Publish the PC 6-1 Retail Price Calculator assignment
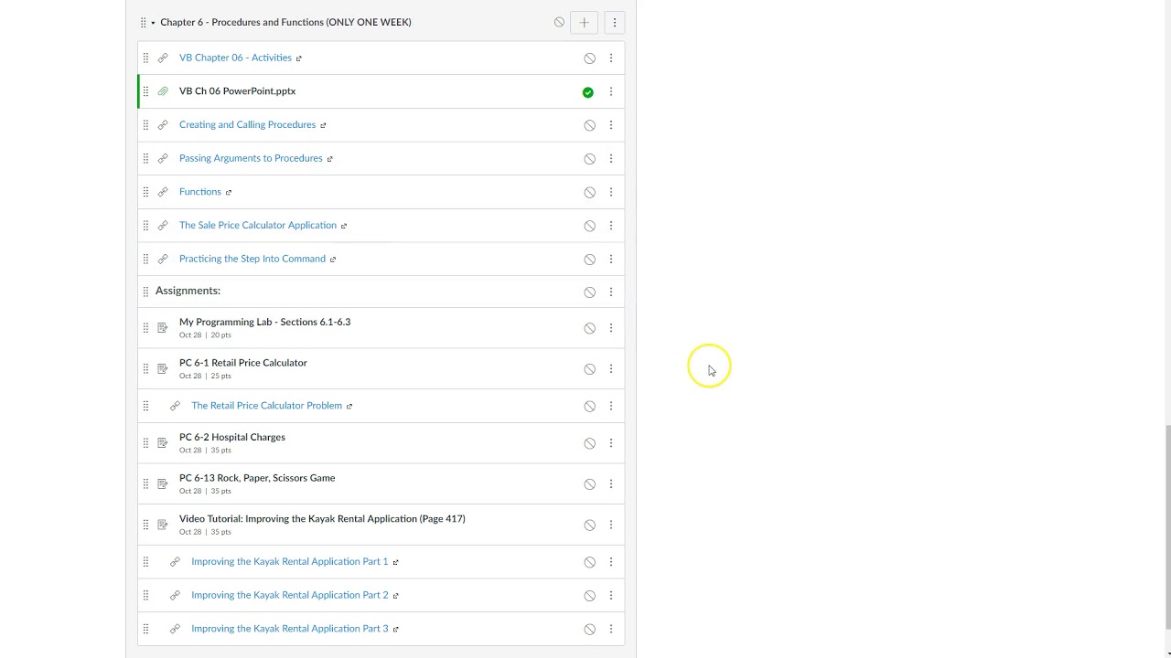This screenshot has width=1171, height=658. pos(589,369)
